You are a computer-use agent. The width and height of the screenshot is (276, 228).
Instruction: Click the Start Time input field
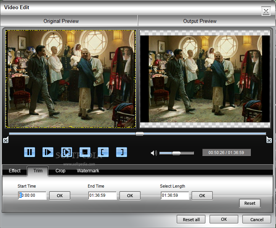32,196
